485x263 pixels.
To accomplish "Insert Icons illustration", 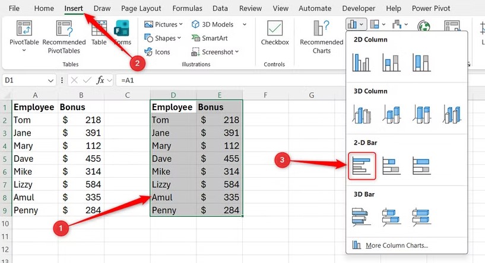I will (157, 52).
